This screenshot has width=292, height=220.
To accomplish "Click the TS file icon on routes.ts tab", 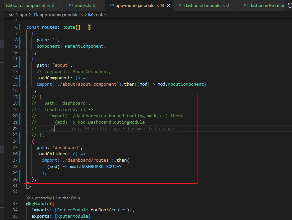I will [70, 5].
